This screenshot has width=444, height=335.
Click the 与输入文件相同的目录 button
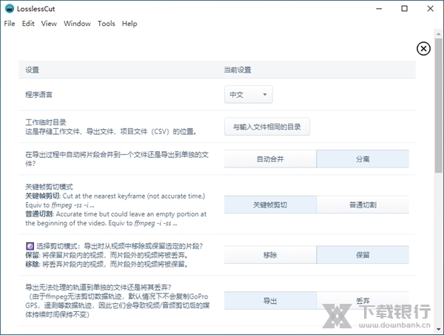tap(266, 127)
